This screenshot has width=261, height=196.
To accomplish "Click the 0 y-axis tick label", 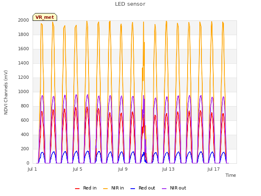I will (x=28, y=163).
